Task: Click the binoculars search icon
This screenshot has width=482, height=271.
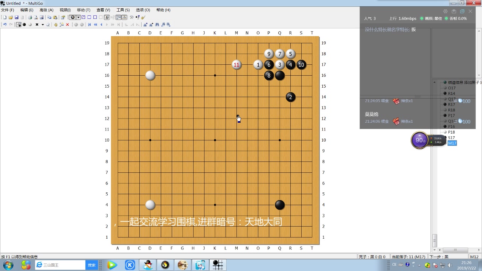Action: [157, 24]
